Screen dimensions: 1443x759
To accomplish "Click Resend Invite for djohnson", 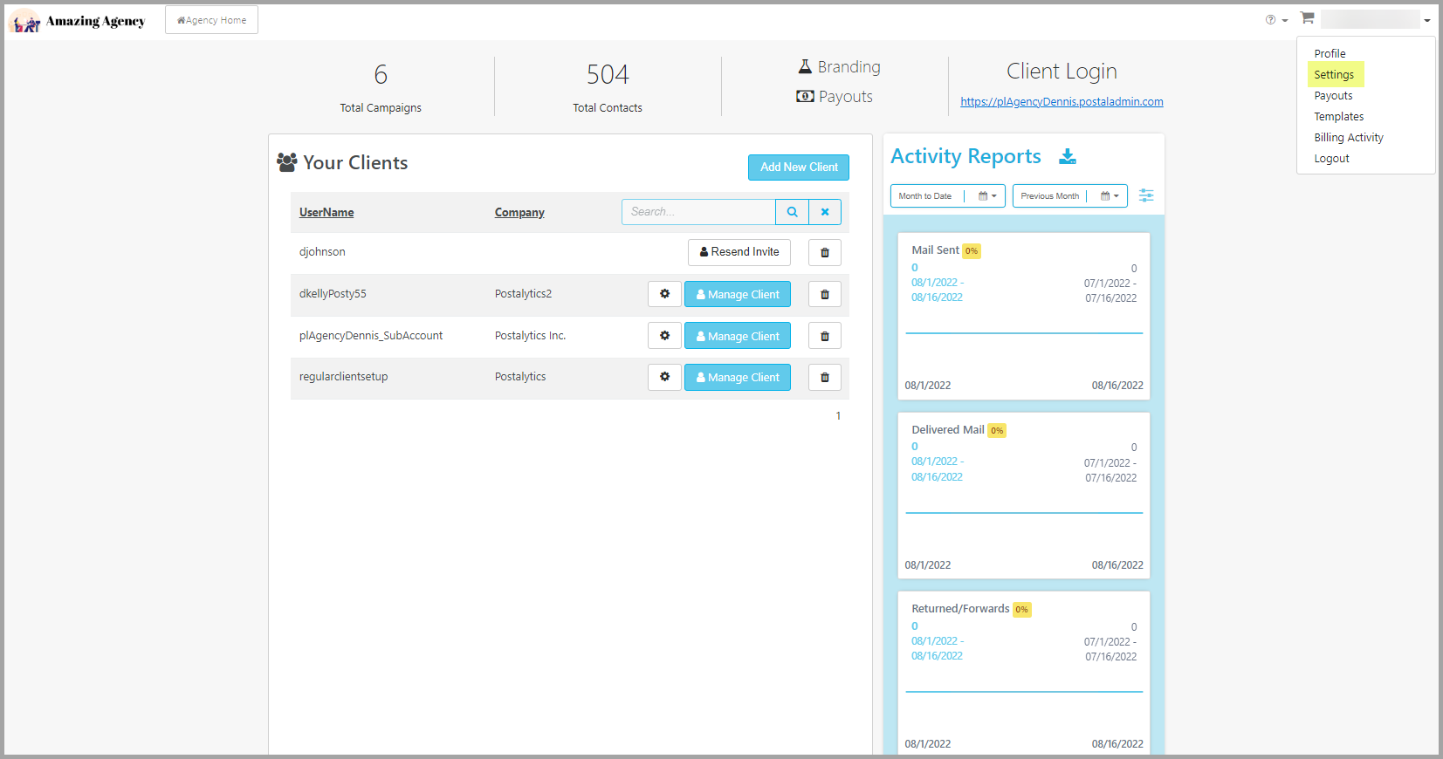I will click(739, 252).
